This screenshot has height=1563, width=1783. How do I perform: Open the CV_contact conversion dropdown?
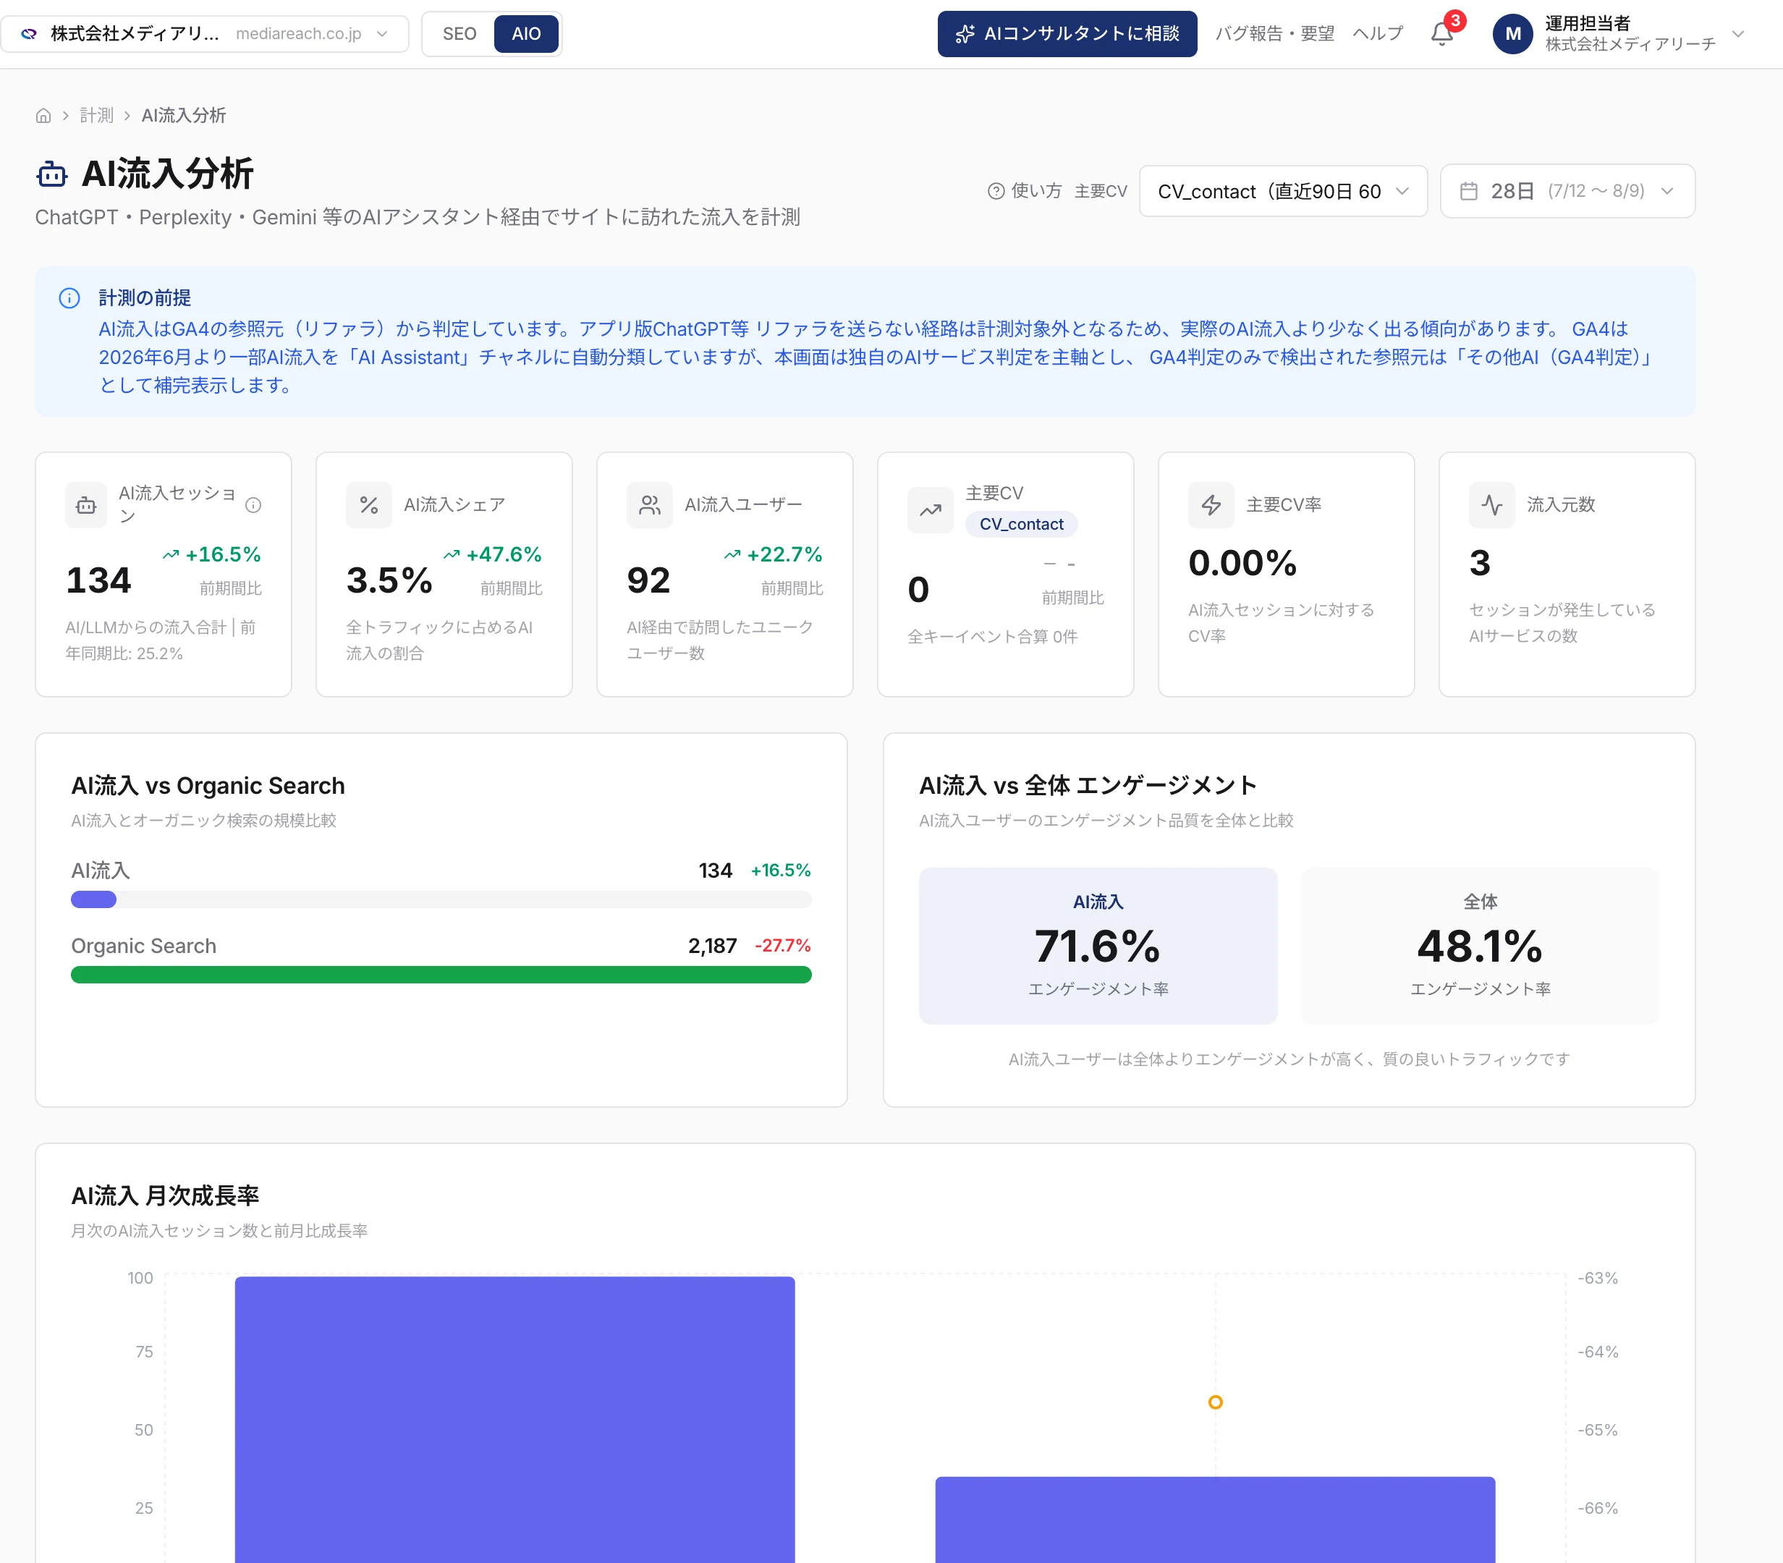point(1283,191)
